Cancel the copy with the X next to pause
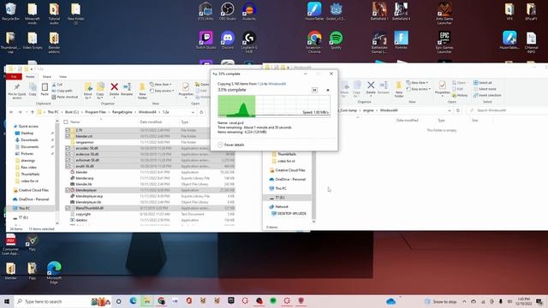Screen dimensions: 548x308 [328, 90]
